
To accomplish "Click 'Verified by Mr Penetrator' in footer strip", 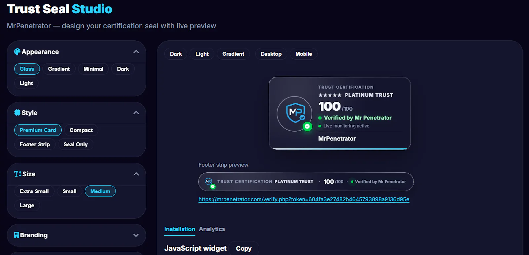I will 381,182.
